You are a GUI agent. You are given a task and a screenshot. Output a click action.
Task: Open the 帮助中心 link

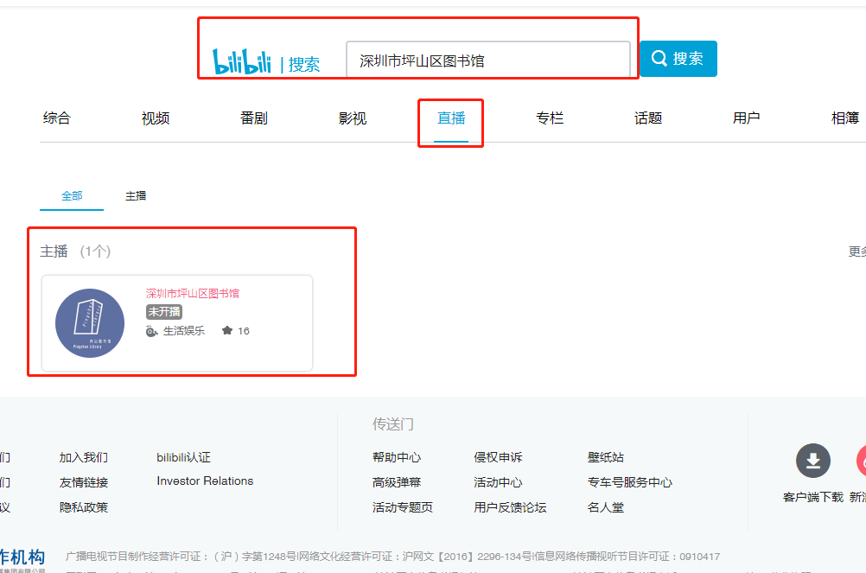[x=397, y=457]
